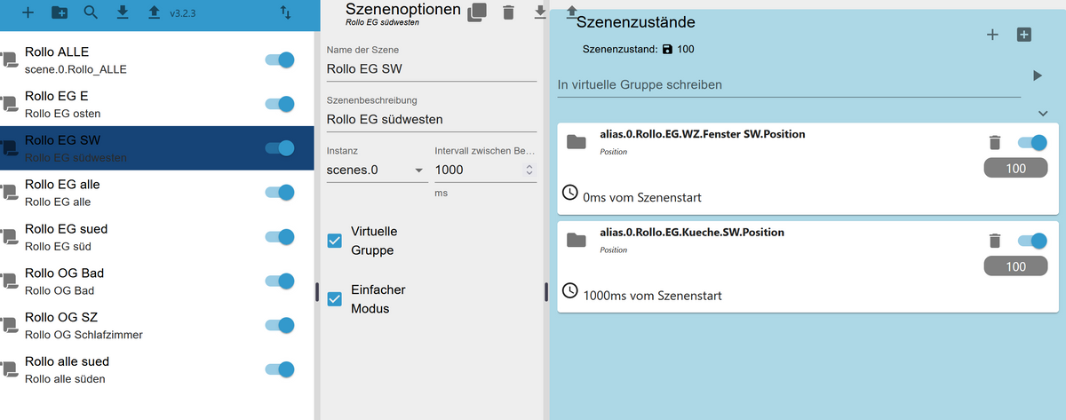
Task: Click the plus icon to create a new scene
Action: pyautogui.click(x=28, y=12)
